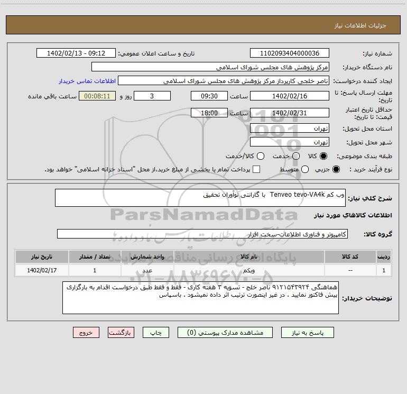
Task: Click the شرح کلی نیاز text area
Action: point(200,198)
